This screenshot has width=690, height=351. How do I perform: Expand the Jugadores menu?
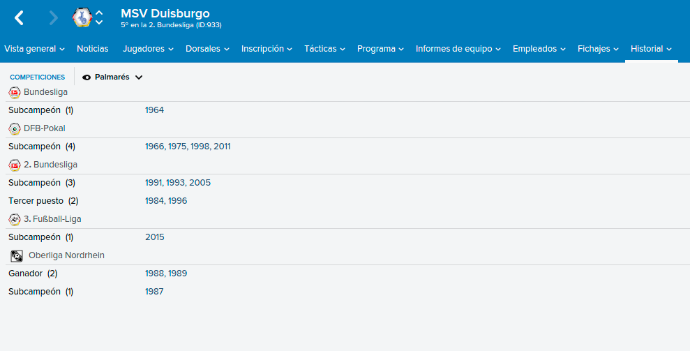[149, 49]
